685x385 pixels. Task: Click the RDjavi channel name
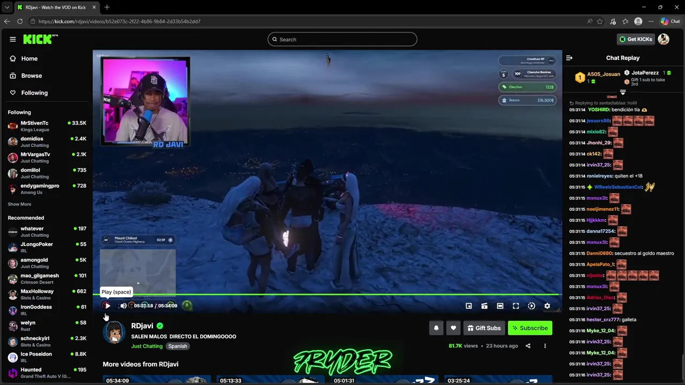[x=142, y=326]
